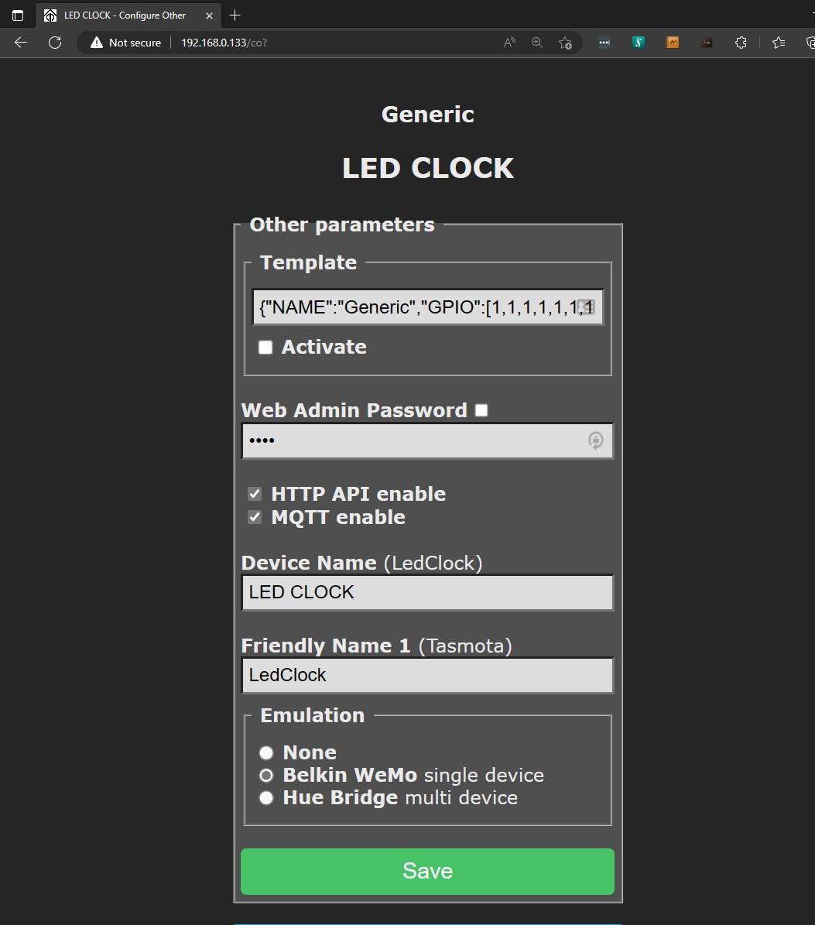815x925 pixels.
Task: Click the Not secure warning icon
Action: point(96,43)
